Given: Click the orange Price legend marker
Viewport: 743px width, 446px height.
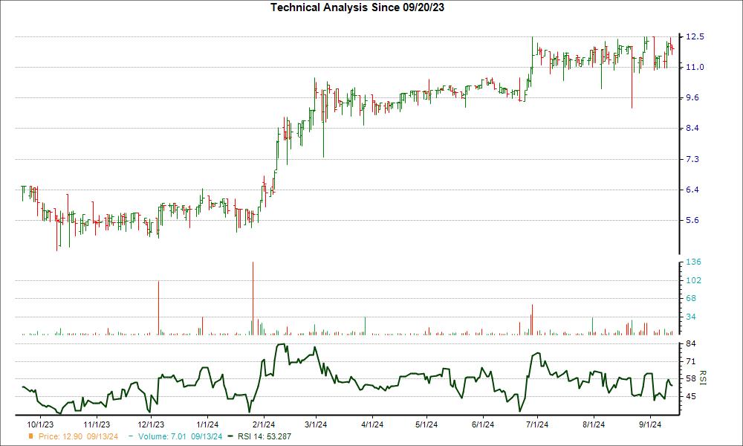Looking at the screenshot, I should [30, 436].
